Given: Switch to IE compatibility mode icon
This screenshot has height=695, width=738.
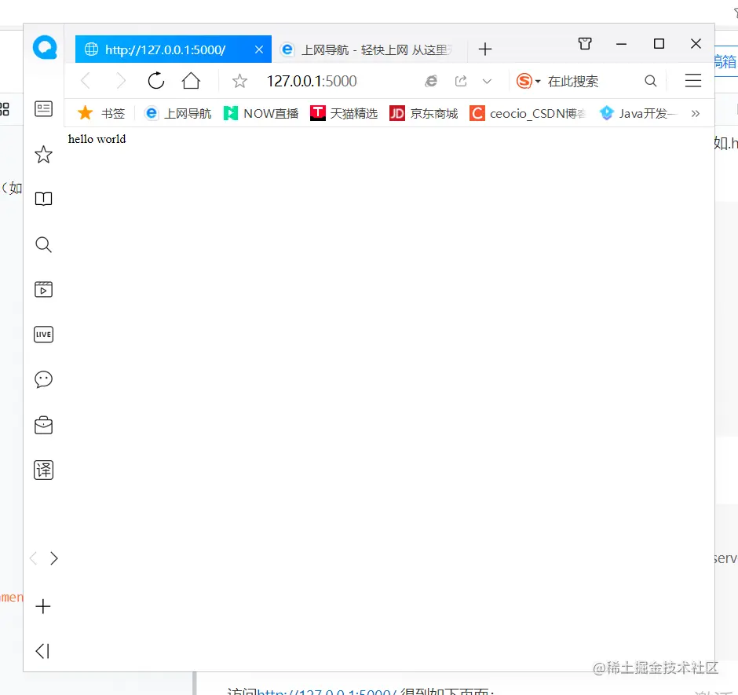Looking at the screenshot, I should click(431, 82).
